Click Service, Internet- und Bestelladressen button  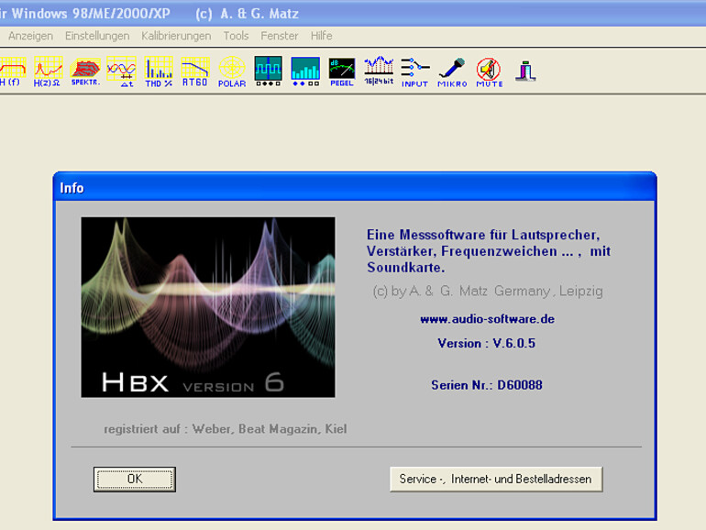[496, 480]
